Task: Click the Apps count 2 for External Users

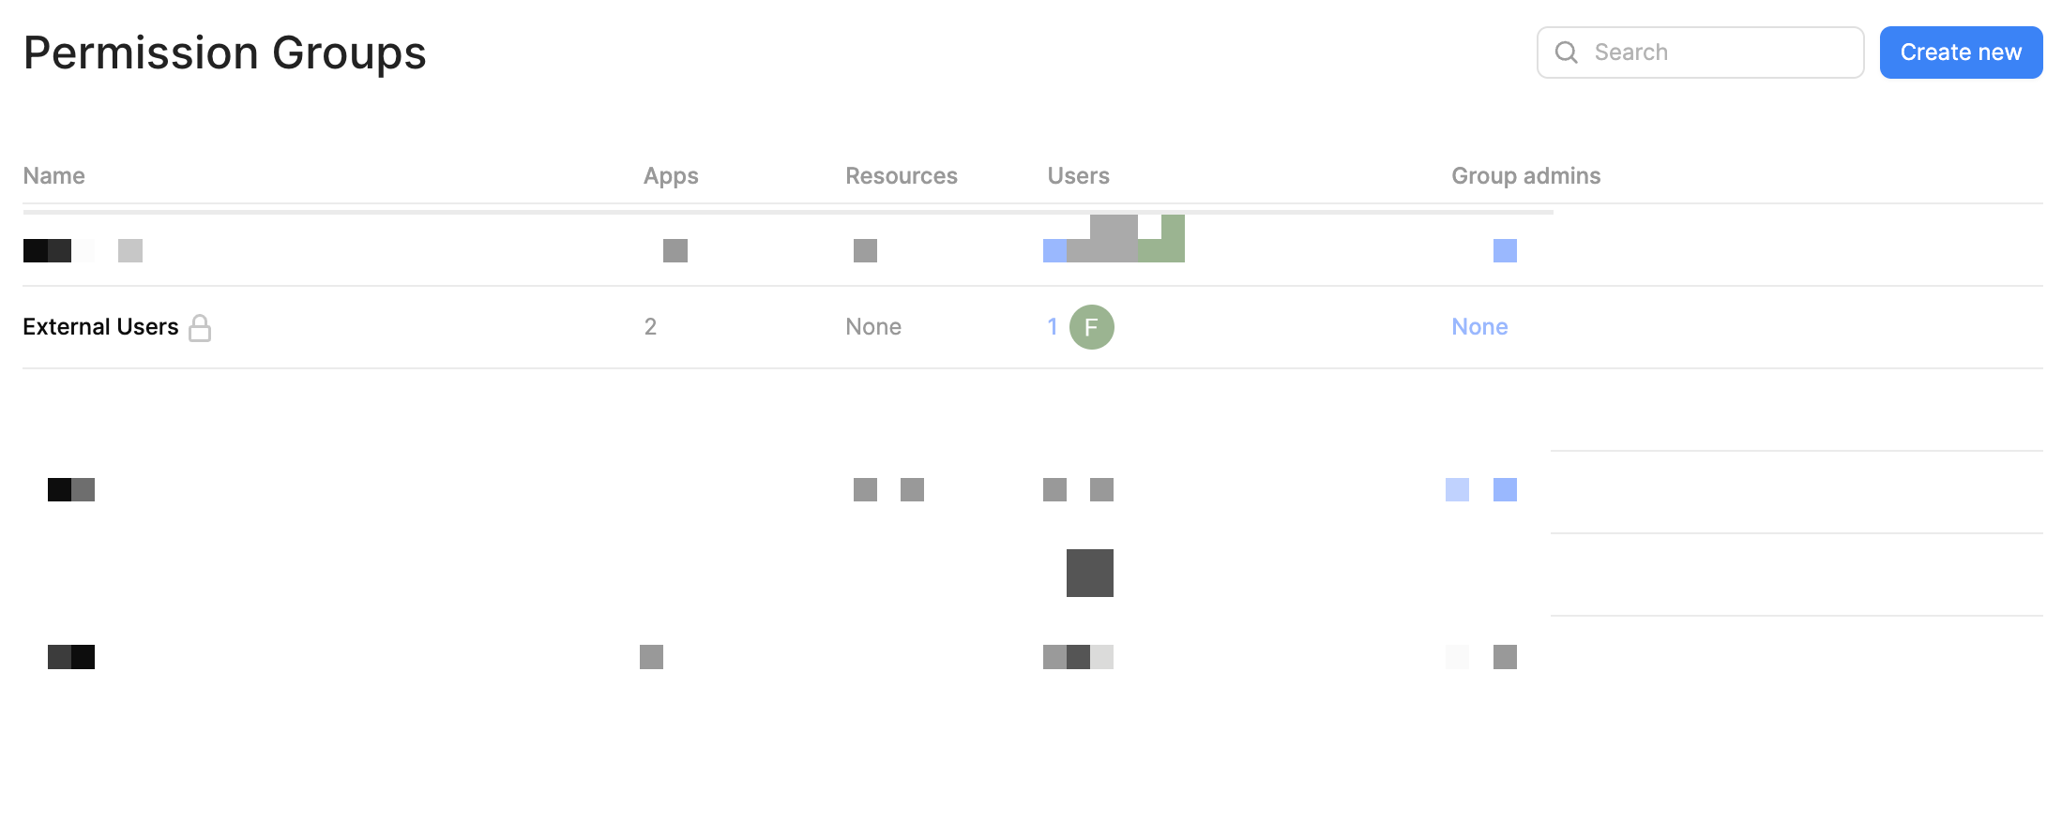Action: click(x=650, y=327)
